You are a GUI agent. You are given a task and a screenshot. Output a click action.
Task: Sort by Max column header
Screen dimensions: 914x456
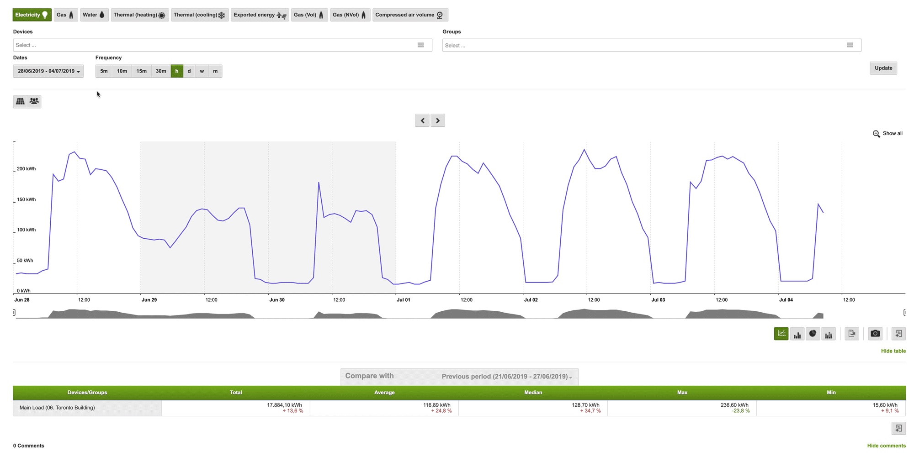point(682,393)
